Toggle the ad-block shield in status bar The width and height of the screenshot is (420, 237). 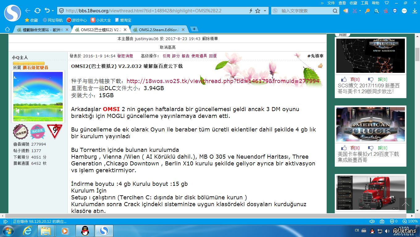coord(392,221)
